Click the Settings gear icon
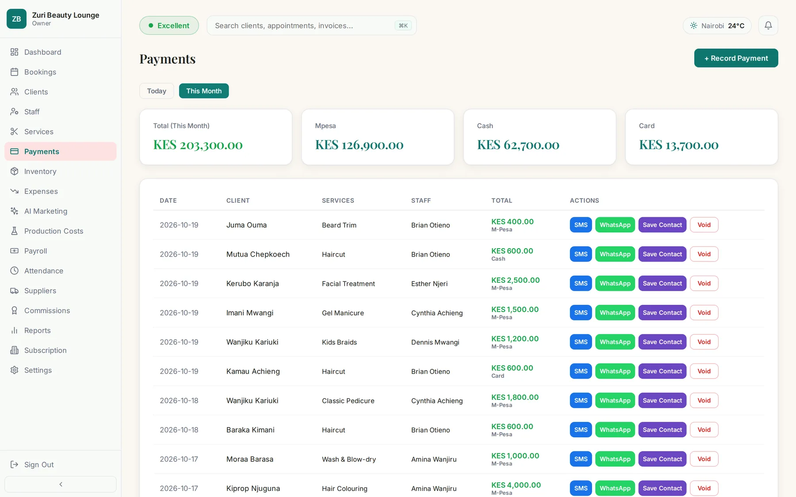This screenshot has height=497, width=796. [x=15, y=370]
